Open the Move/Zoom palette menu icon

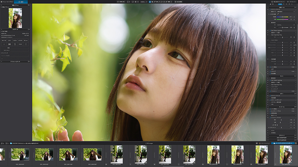click(x=29, y=5)
